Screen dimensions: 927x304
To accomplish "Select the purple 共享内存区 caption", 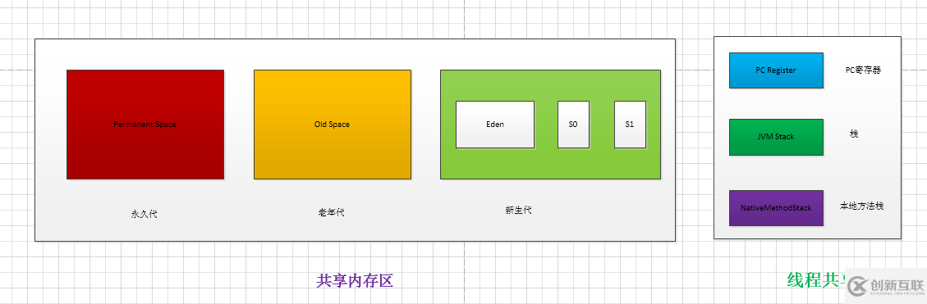I will click(x=355, y=281).
